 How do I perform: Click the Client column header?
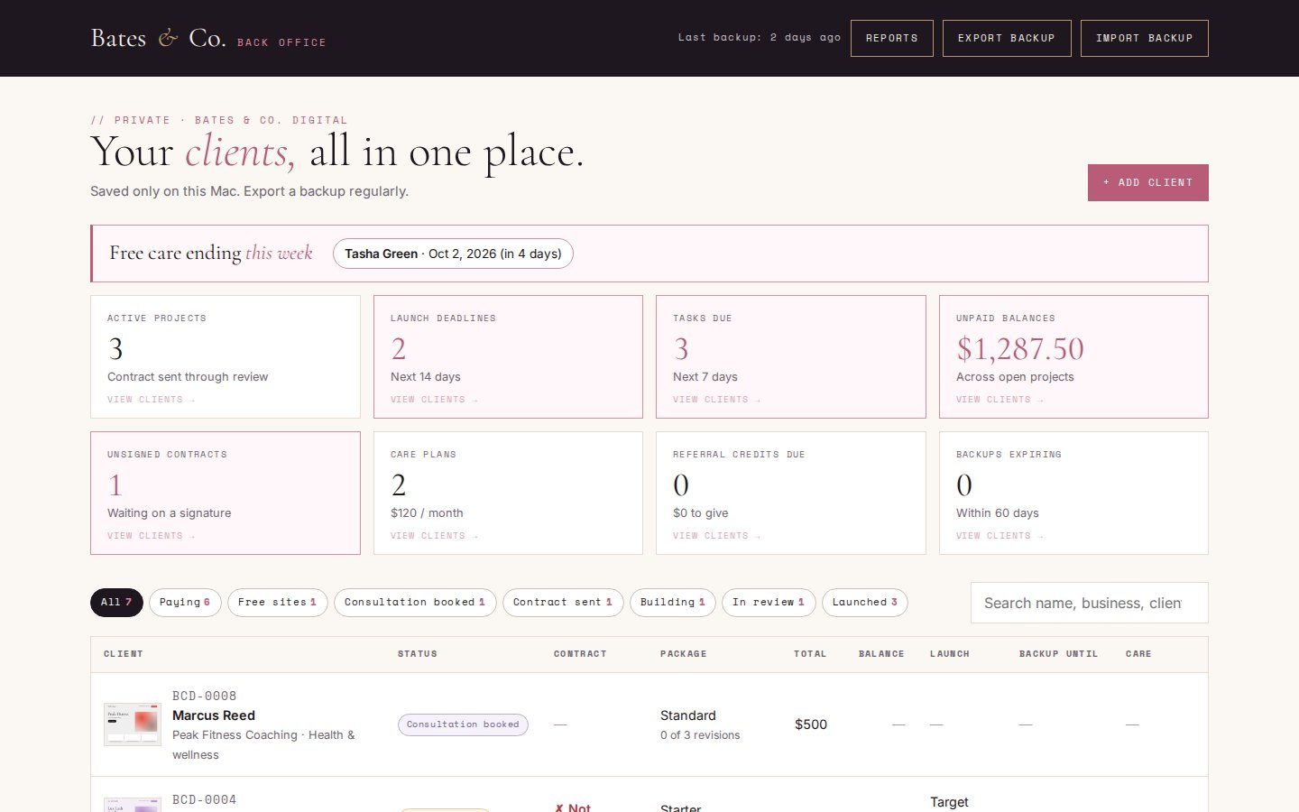pos(124,654)
